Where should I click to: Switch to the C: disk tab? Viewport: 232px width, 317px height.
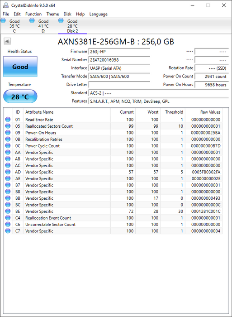(14, 26)
